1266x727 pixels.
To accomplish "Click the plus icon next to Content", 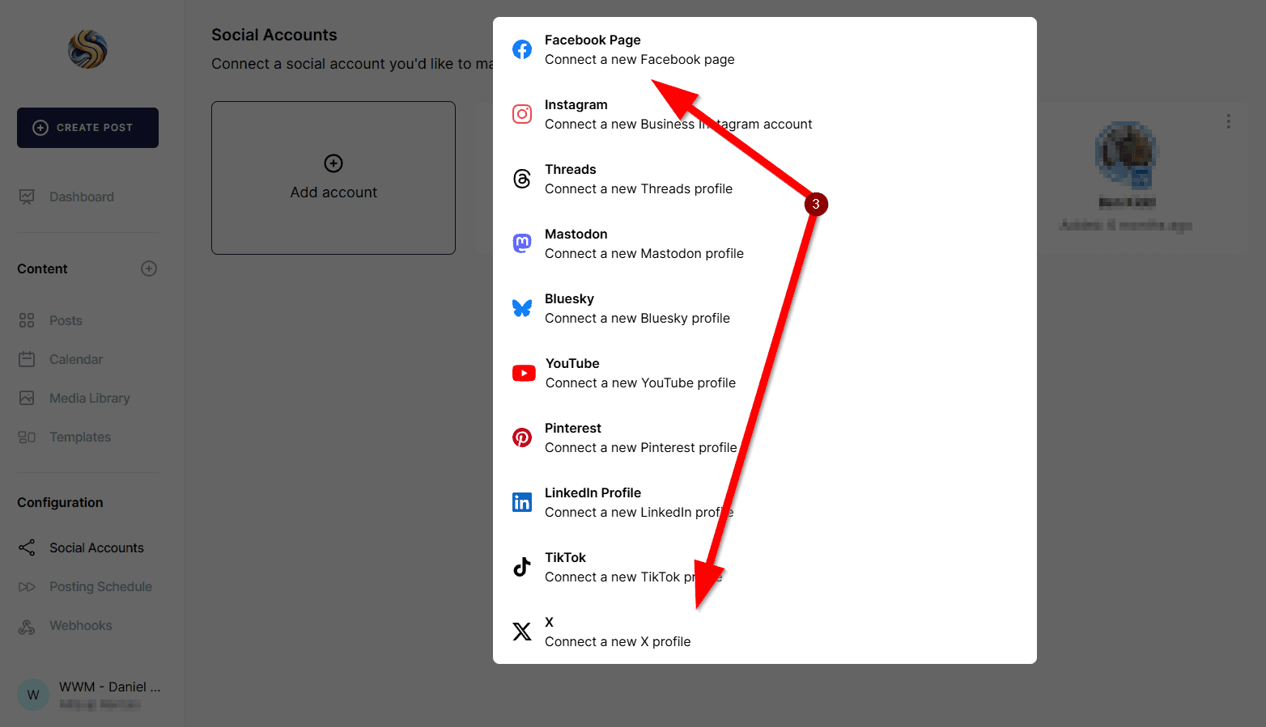I will pyautogui.click(x=148, y=268).
